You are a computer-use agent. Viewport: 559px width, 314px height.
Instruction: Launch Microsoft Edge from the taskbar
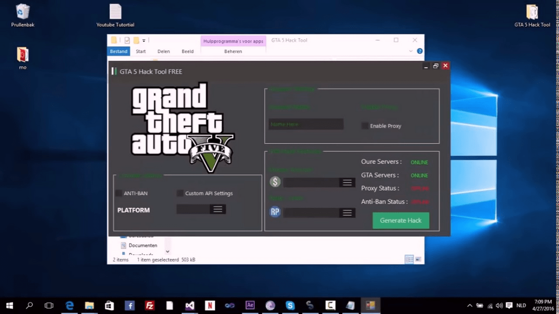[x=70, y=306]
